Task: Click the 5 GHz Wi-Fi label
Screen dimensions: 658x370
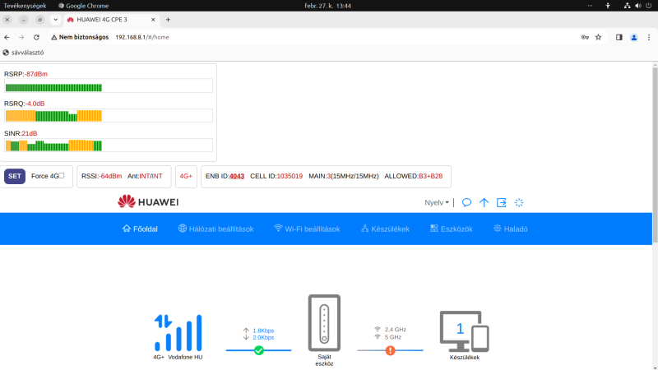Action: coord(393,337)
